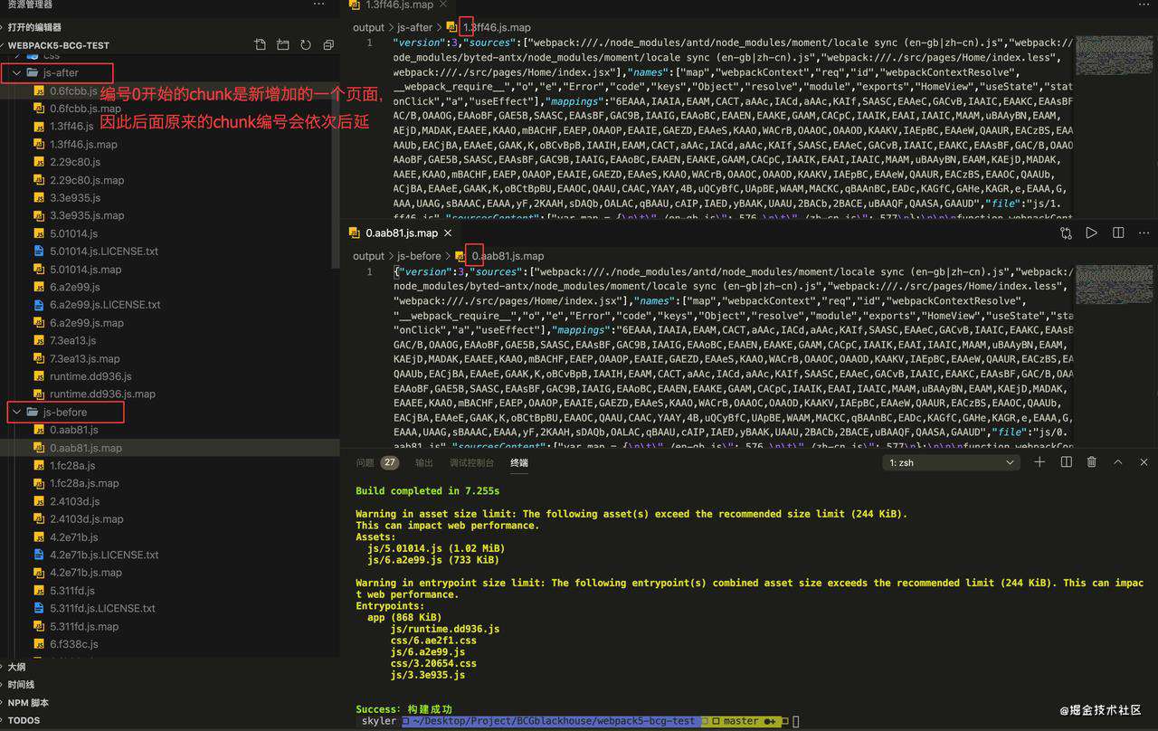
Task: Open file 7.3ea13.js.map in explorer
Action: (86, 358)
